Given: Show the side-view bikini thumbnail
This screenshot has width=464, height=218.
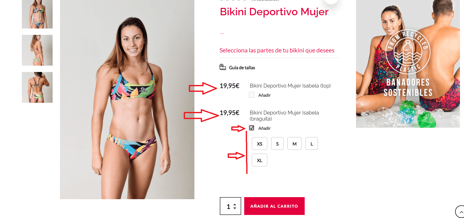Looking at the screenshot, I should 37,50.
